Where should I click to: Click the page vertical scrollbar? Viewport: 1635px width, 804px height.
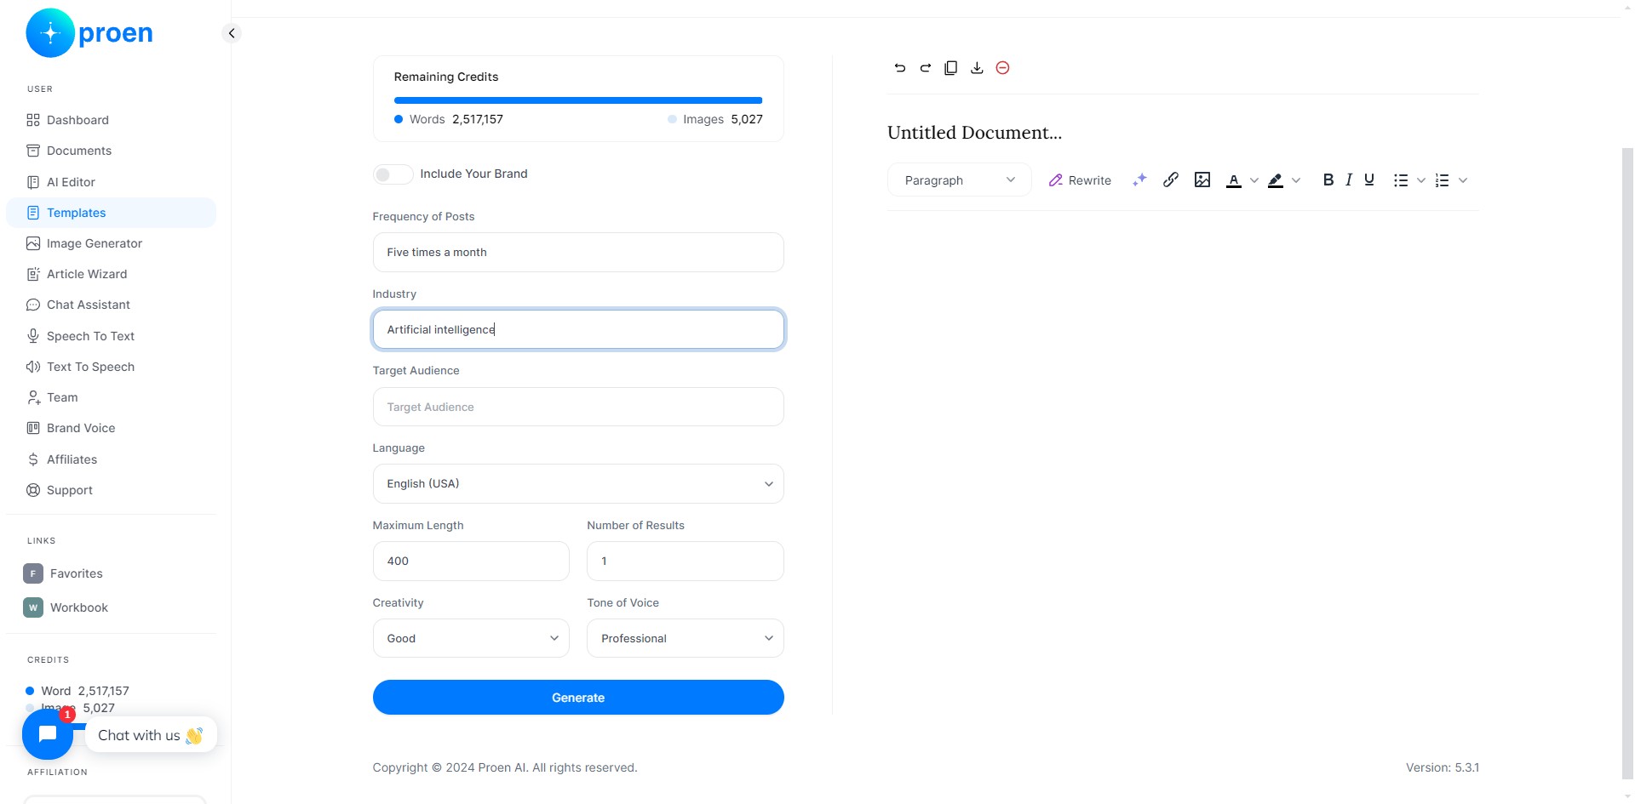tap(1627, 464)
